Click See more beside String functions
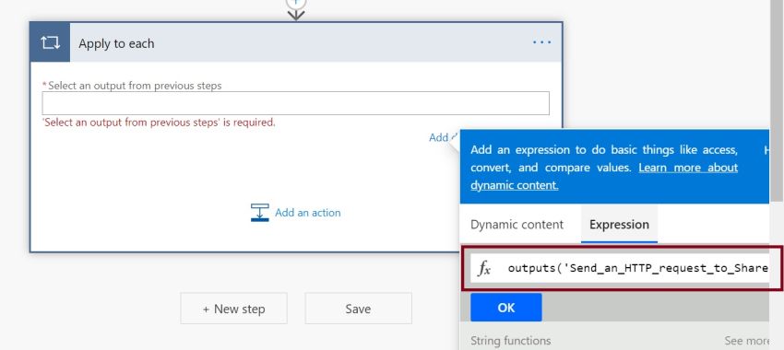 747,341
